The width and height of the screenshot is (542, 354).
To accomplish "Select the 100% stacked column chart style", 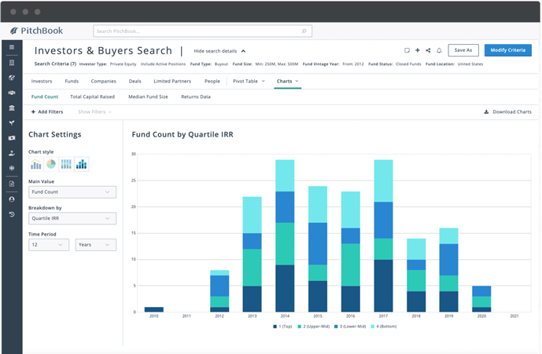I will (66, 164).
